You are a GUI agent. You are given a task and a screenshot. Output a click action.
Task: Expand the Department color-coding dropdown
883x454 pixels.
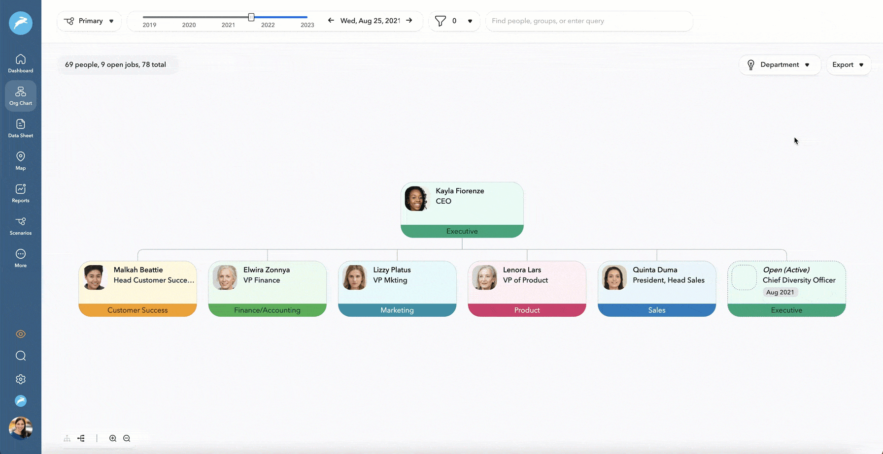click(x=780, y=64)
